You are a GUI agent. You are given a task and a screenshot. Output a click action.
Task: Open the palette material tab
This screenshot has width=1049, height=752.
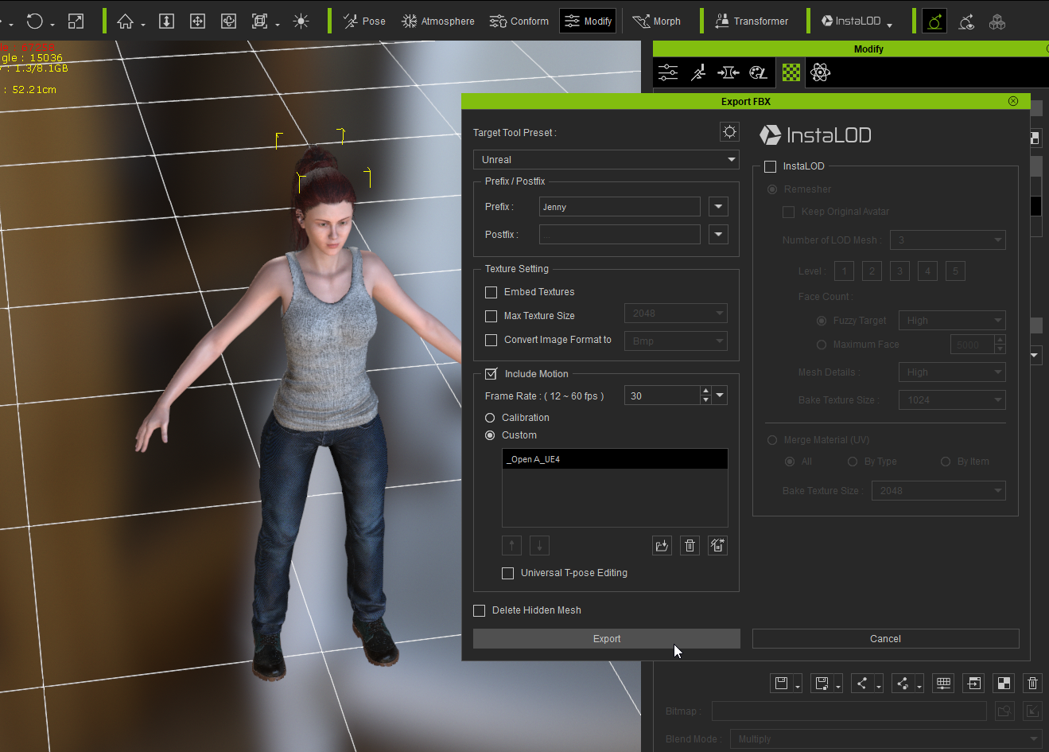click(x=759, y=73)
